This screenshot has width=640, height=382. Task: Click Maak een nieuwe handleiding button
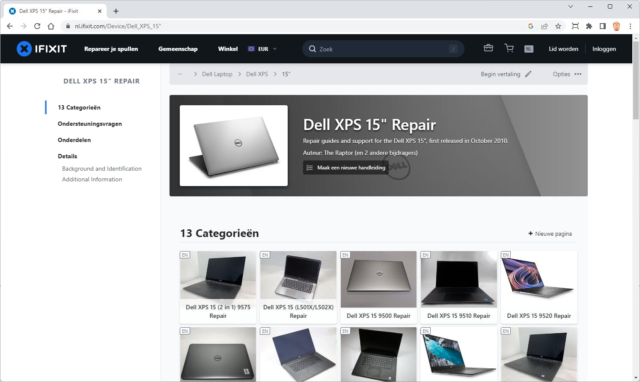(x=346, y=168)
